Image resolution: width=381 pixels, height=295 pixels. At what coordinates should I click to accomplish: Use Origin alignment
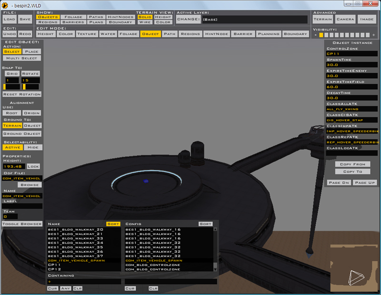tap(32, 113)
